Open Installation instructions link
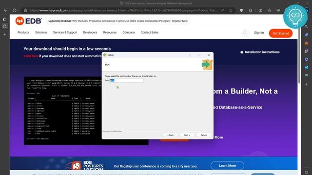Image resolution: width=312 pixels, height=175 pixels. [x=260, y=52]
